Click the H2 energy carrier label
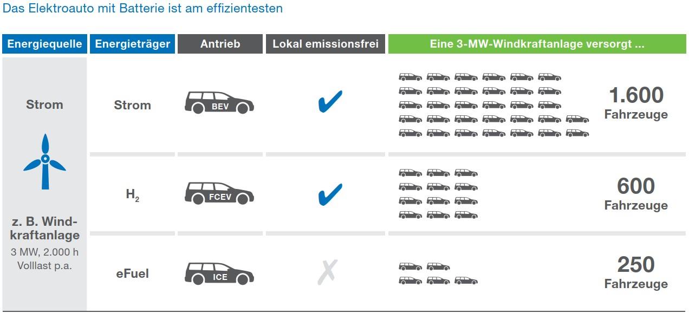Image resolution: width=689 pixels, height=313 pixels. (133, 195)
